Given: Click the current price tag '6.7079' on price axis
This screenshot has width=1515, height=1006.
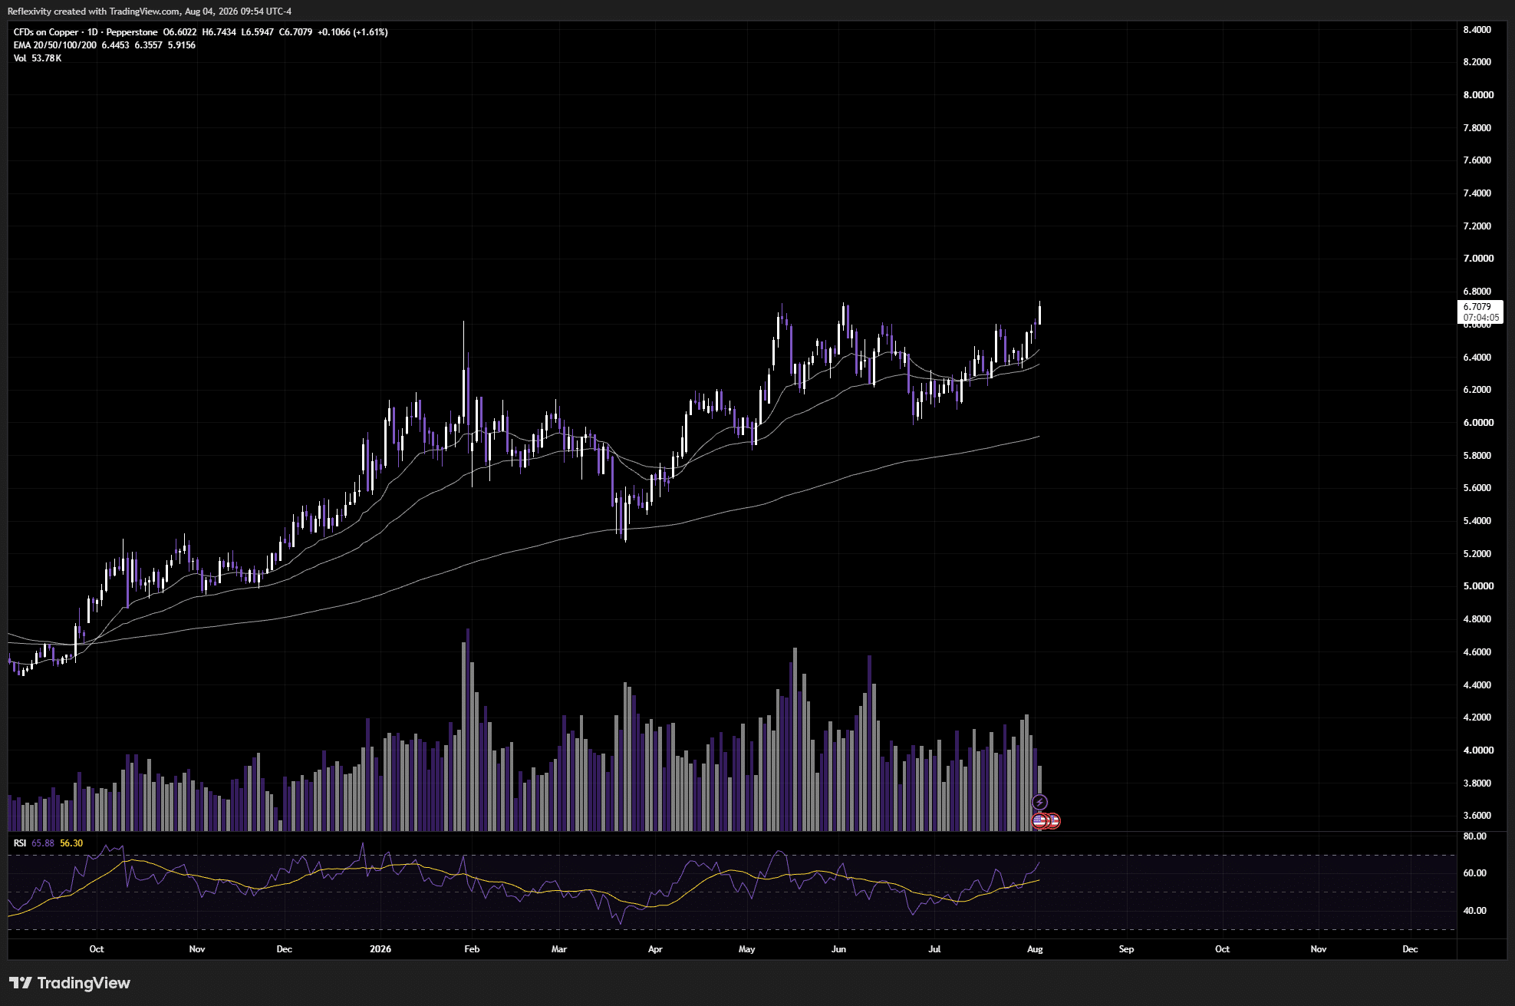Looking at the screenshot, I should tap(1477, 307).
